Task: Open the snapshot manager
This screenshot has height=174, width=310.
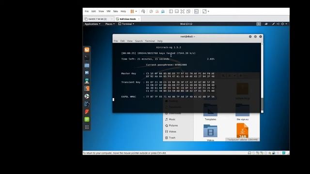Action: [x=163, y=12]
